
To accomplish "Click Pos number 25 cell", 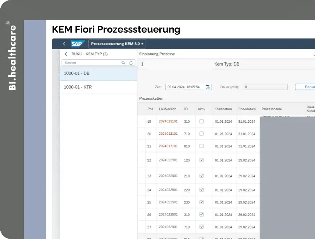I will point(149,202).
